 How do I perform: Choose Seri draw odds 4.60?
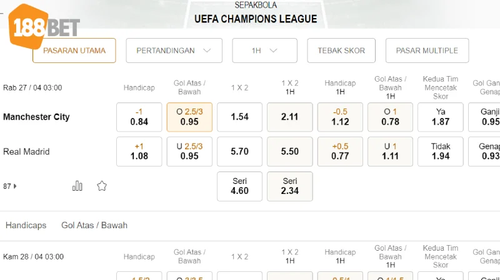click(x=239, y=186)
